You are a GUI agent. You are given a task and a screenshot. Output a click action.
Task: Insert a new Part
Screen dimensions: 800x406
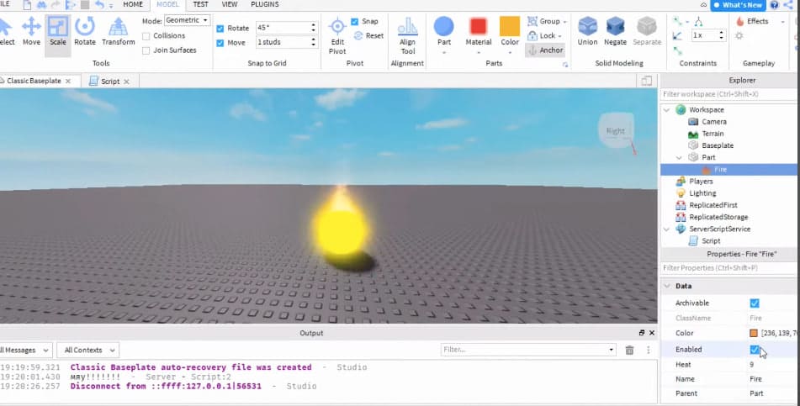(x=444, y=31)
